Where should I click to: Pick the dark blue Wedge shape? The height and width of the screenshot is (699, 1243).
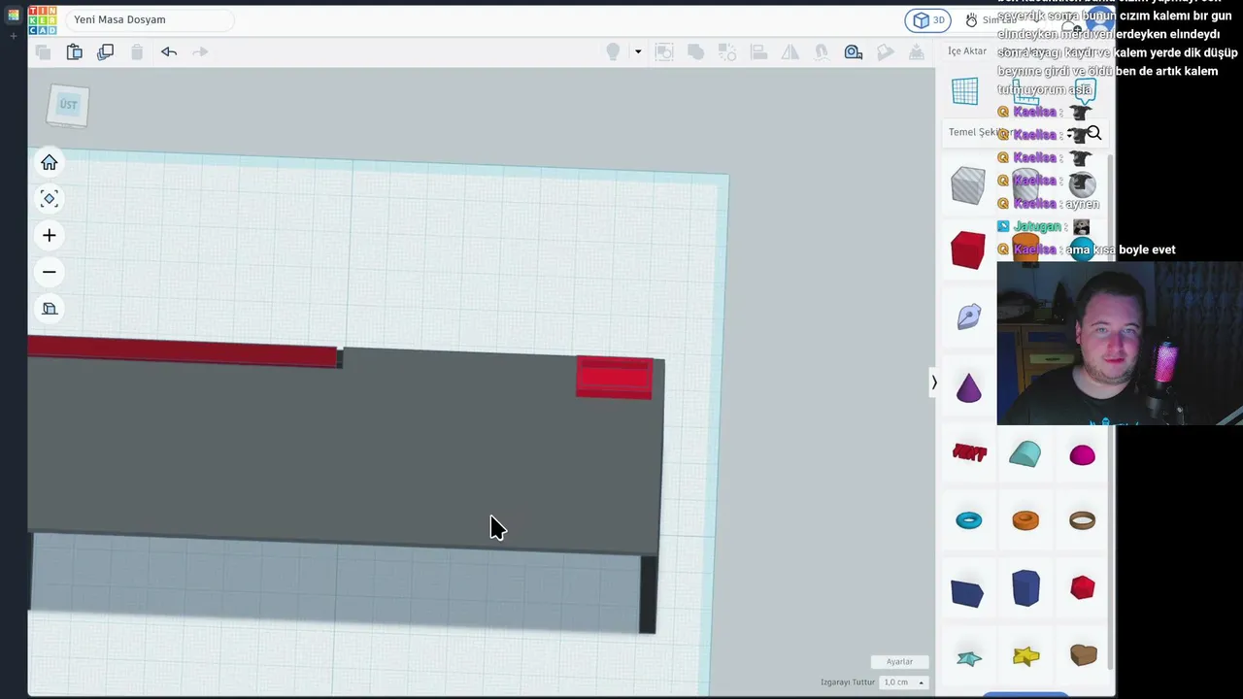pyautogui.click(x=967, y=593)
